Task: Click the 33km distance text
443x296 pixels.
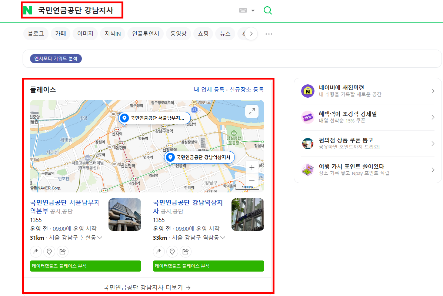Action: pos(160,238)
